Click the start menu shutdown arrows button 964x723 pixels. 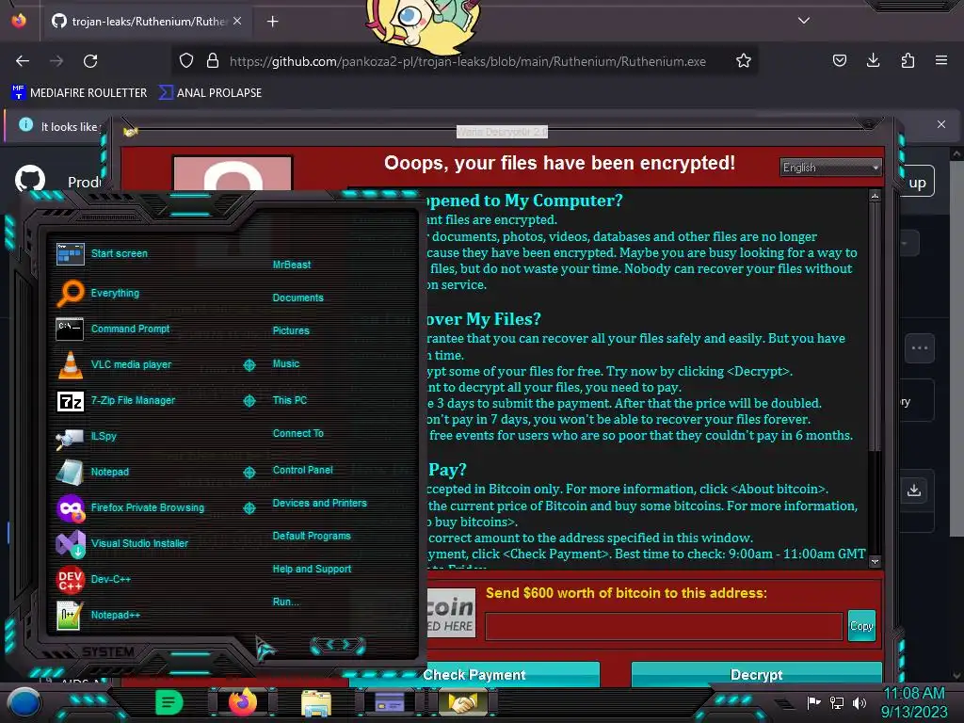[x=338, y=645]
